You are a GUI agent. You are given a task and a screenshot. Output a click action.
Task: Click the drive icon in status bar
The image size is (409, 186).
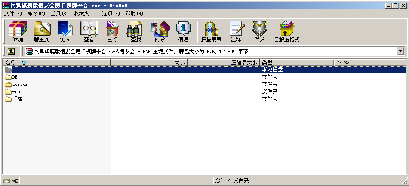click(7, 180)
